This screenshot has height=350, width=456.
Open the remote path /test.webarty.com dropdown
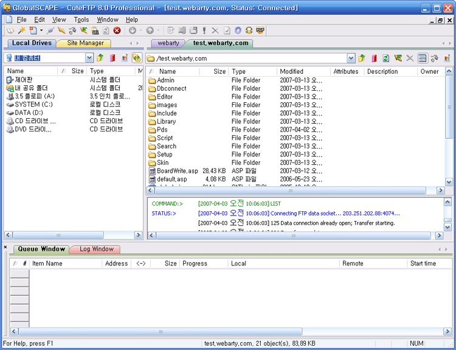[351, 58]
